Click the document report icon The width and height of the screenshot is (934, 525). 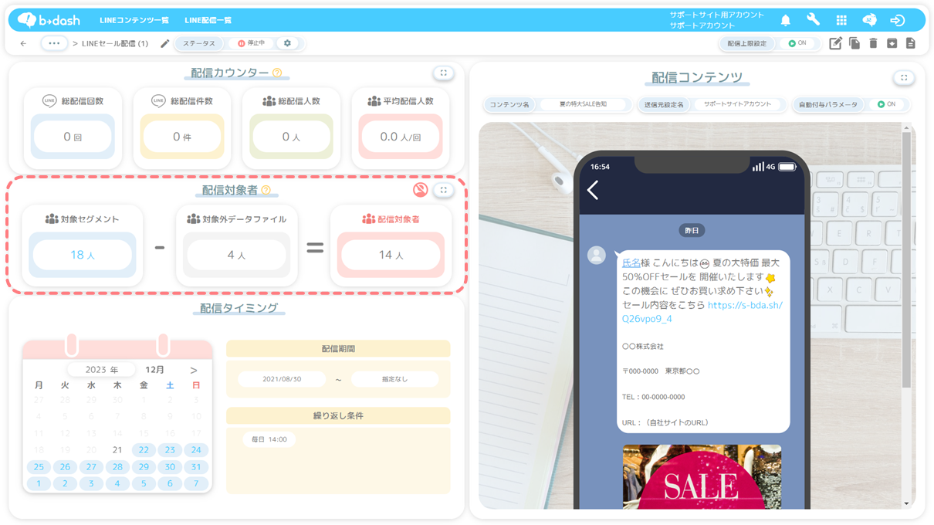coord(911,43)
